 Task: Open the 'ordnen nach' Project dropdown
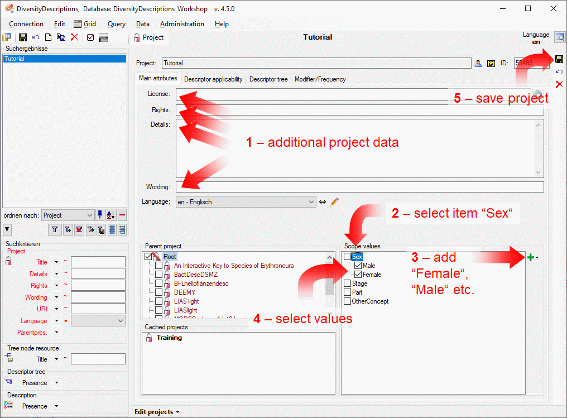pyautogui.click(x=90, y=215)
